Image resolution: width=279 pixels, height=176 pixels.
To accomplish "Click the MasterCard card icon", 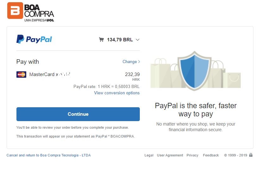I will click(22, 74).
